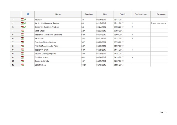Image resolution: width=177 pixels, height=125 pixels.
Task: Click start date 02/17/2017
Action: pyautogui.click(x=101, y=23)
